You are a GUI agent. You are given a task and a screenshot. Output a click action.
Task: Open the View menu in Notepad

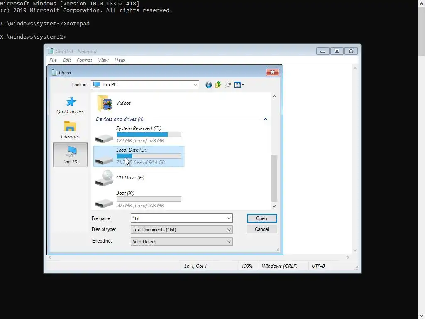[x=103, y=60]
